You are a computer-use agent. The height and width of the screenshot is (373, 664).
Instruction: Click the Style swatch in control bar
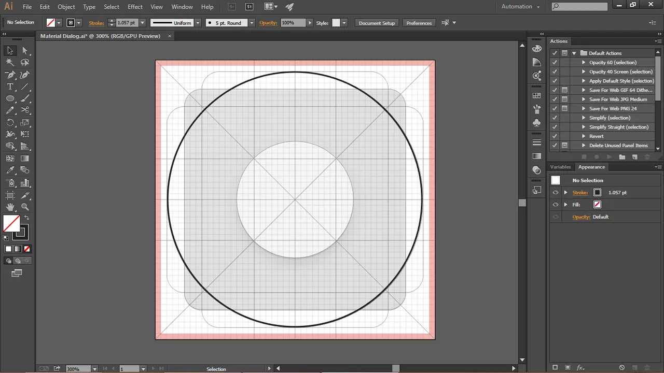point(336,23)
